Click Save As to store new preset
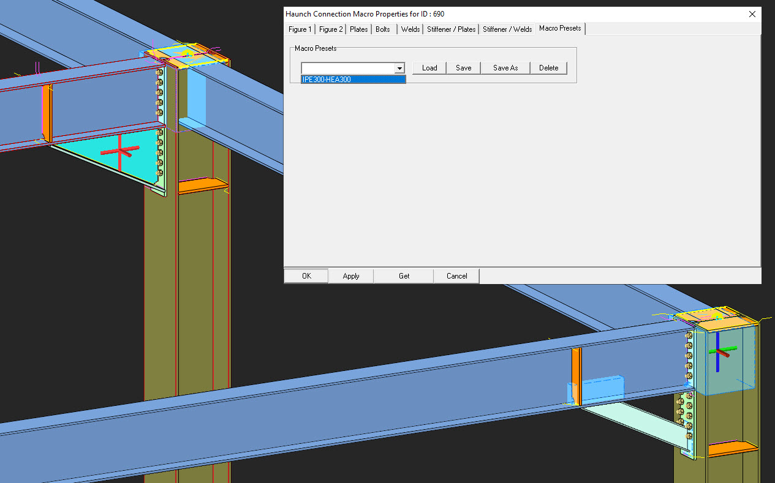Image resolution: width=775 pixels, height=483 pixels. 505,68
